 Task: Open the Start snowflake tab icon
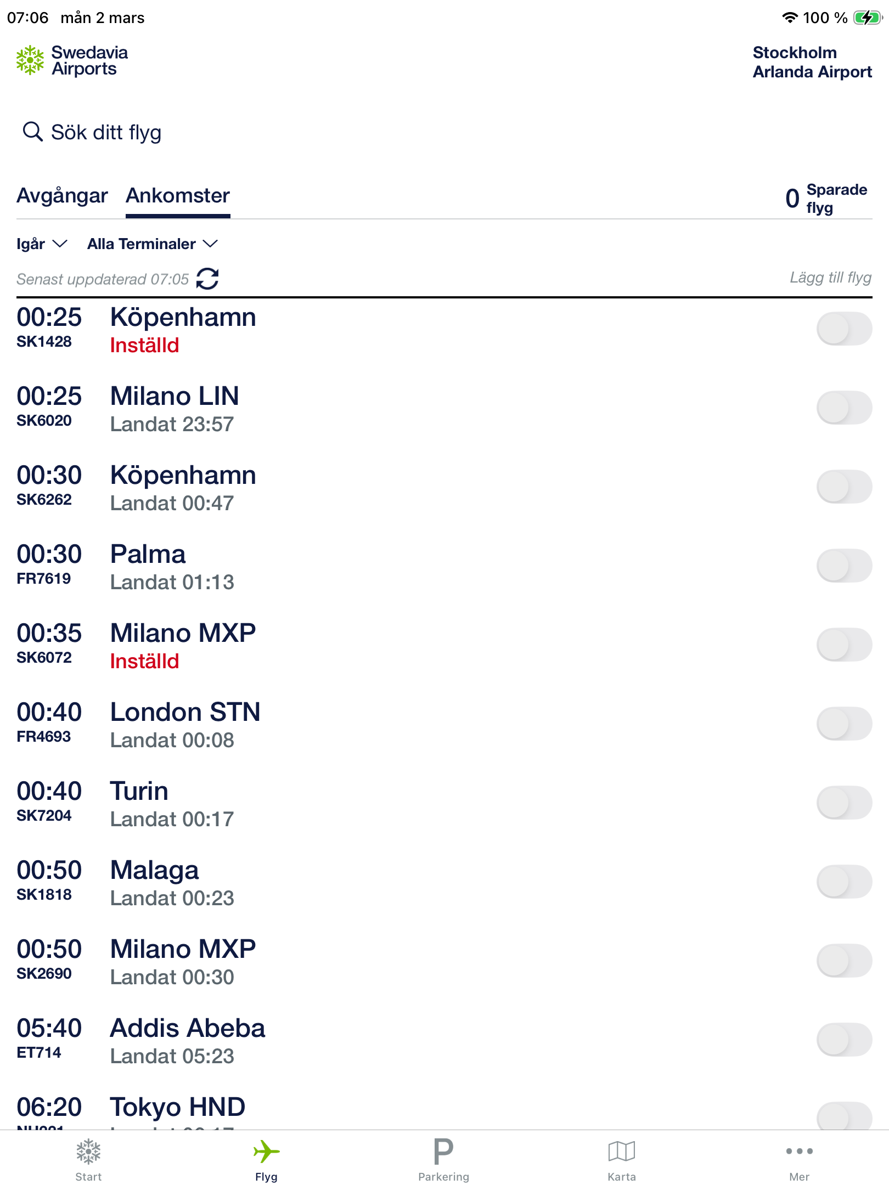[88, 1152]
